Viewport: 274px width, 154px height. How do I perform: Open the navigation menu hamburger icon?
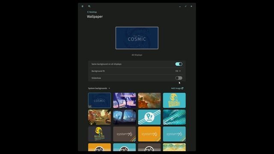(83, 6)
